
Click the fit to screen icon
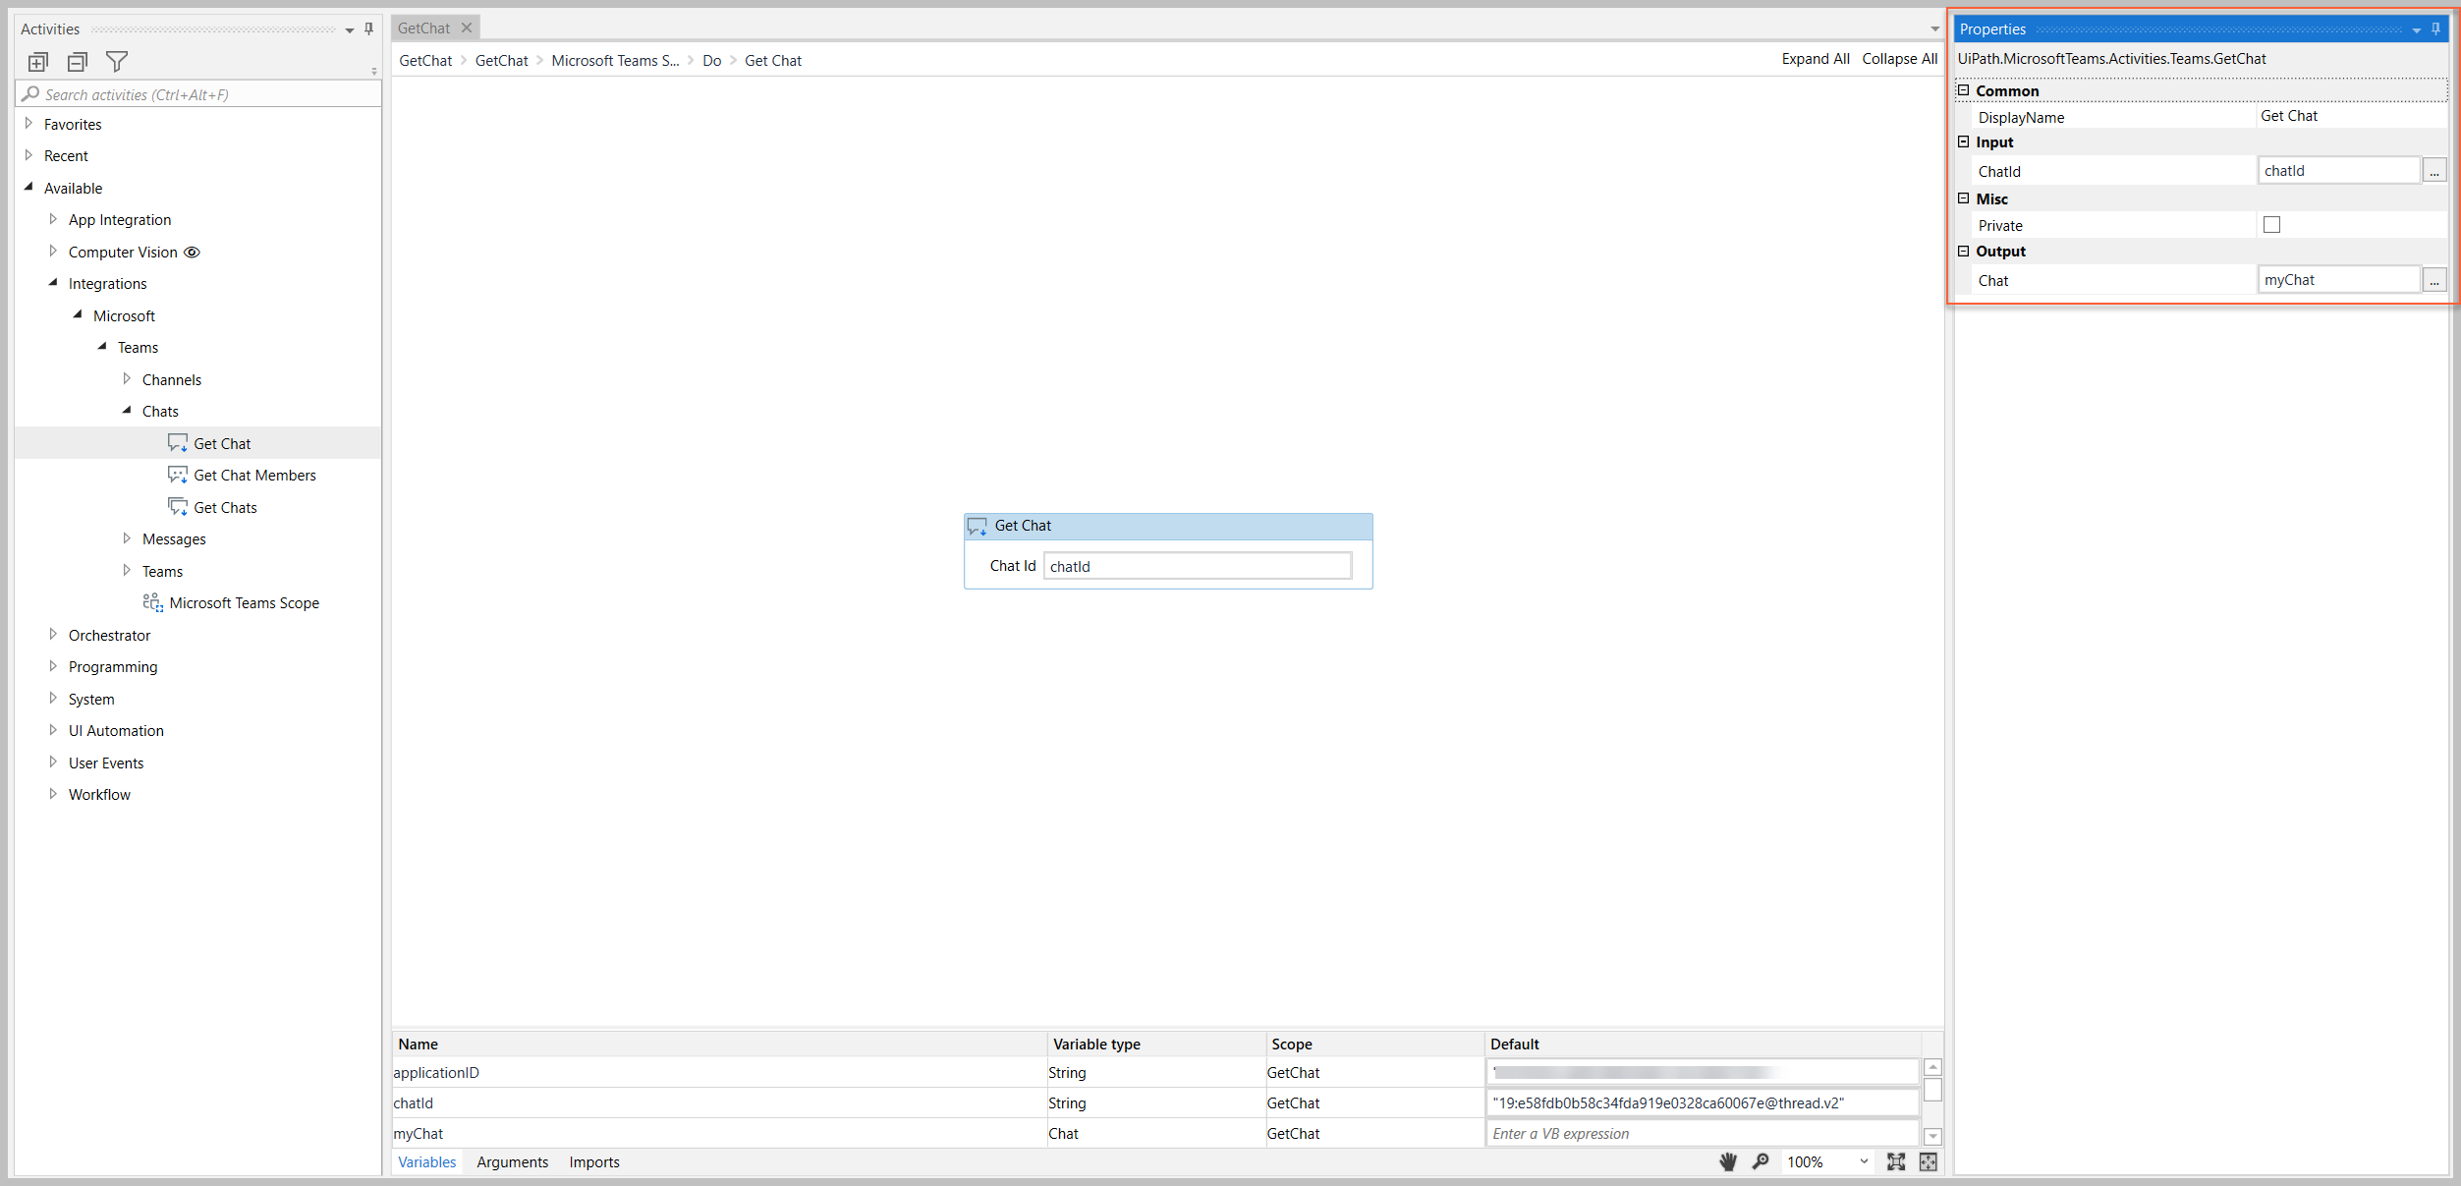tap(1896, 1161)
